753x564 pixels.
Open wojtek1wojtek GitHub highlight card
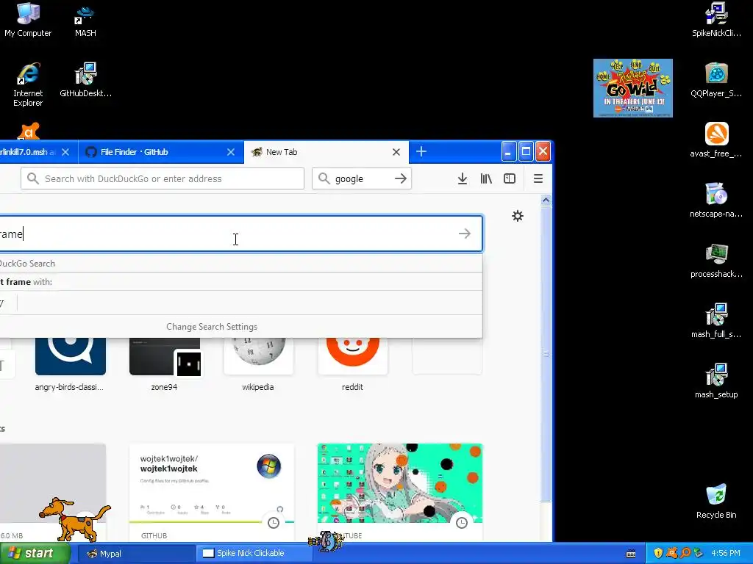pos(212,493)
